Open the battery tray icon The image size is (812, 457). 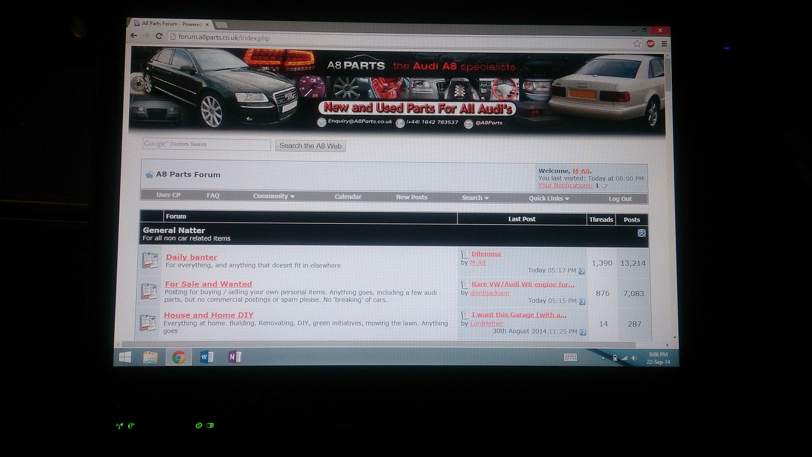click(x=615, y=358)
